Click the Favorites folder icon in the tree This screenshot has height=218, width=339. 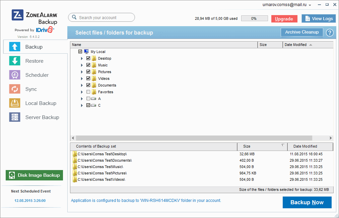pyautogui.click(x=94, y=92)
